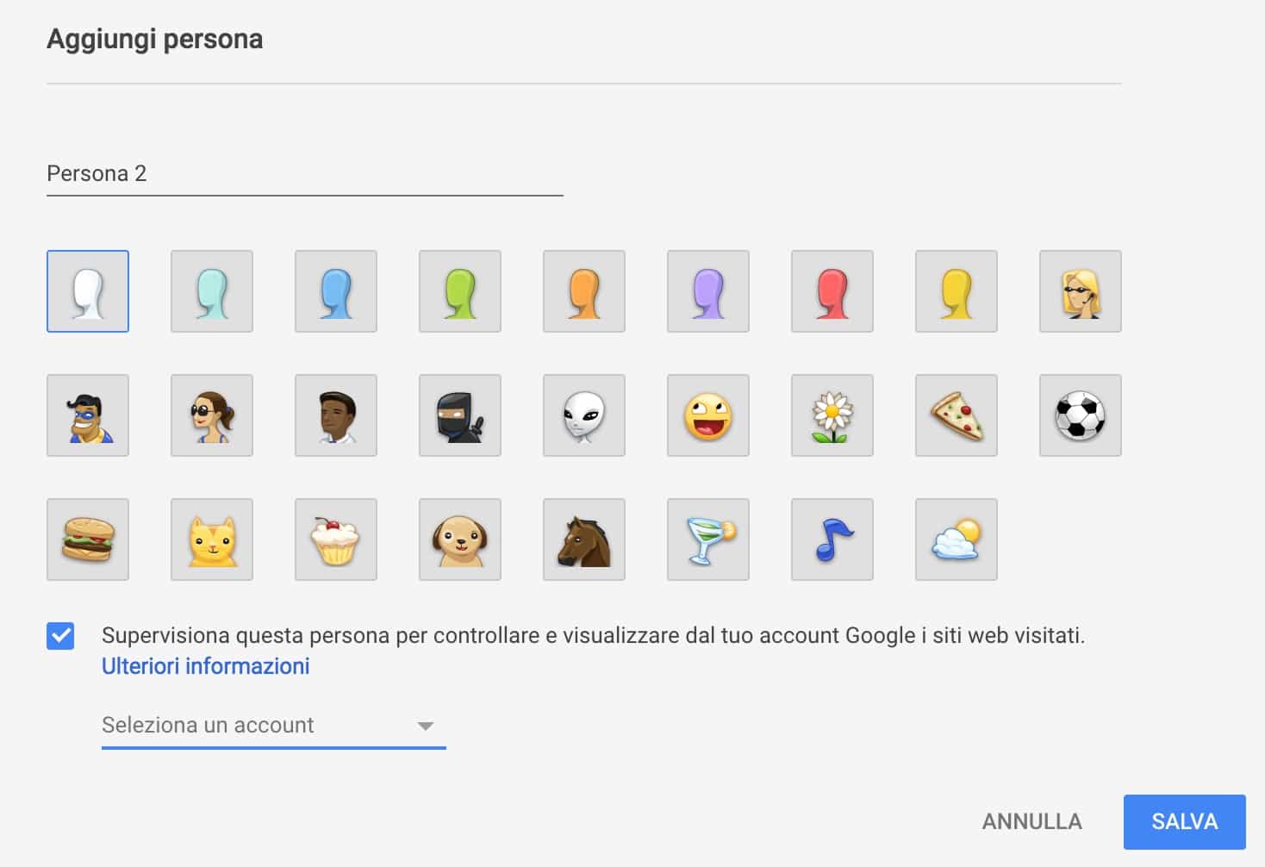Open the Seleziona un account dropdown

(273, 726)
